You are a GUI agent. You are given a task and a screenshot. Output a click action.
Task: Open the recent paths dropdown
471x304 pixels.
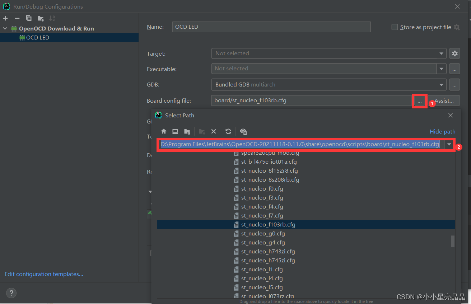coord(449,144)
